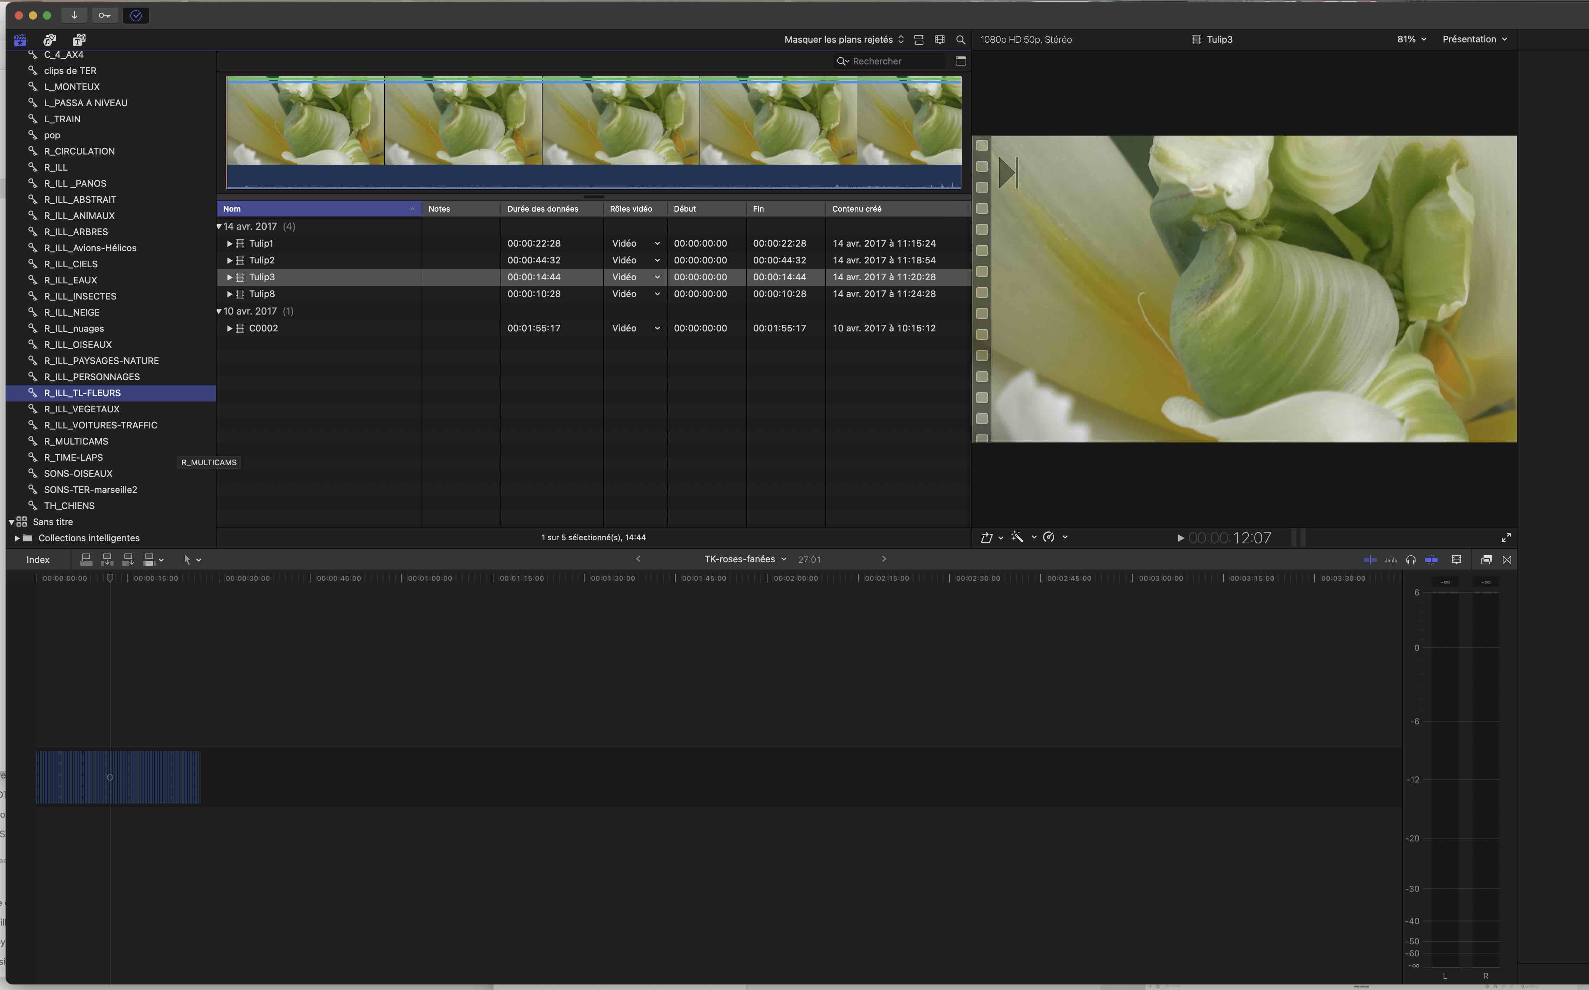Open the keyword editor key icon
The height and width of the screenshot is (990, 1589).
coord(105,15)
